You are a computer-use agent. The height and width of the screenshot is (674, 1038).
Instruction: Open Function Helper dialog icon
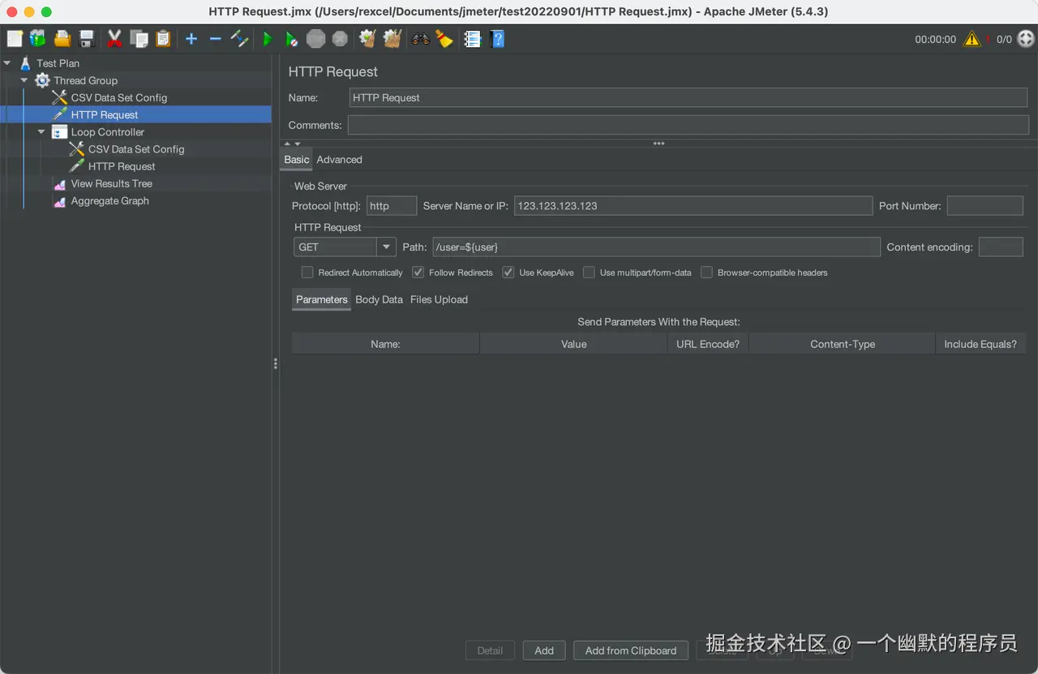click(x=473, y=38)
